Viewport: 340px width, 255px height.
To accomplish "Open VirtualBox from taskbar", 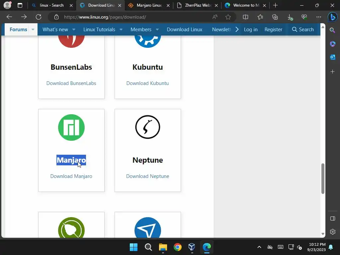I will click(192, 247).
